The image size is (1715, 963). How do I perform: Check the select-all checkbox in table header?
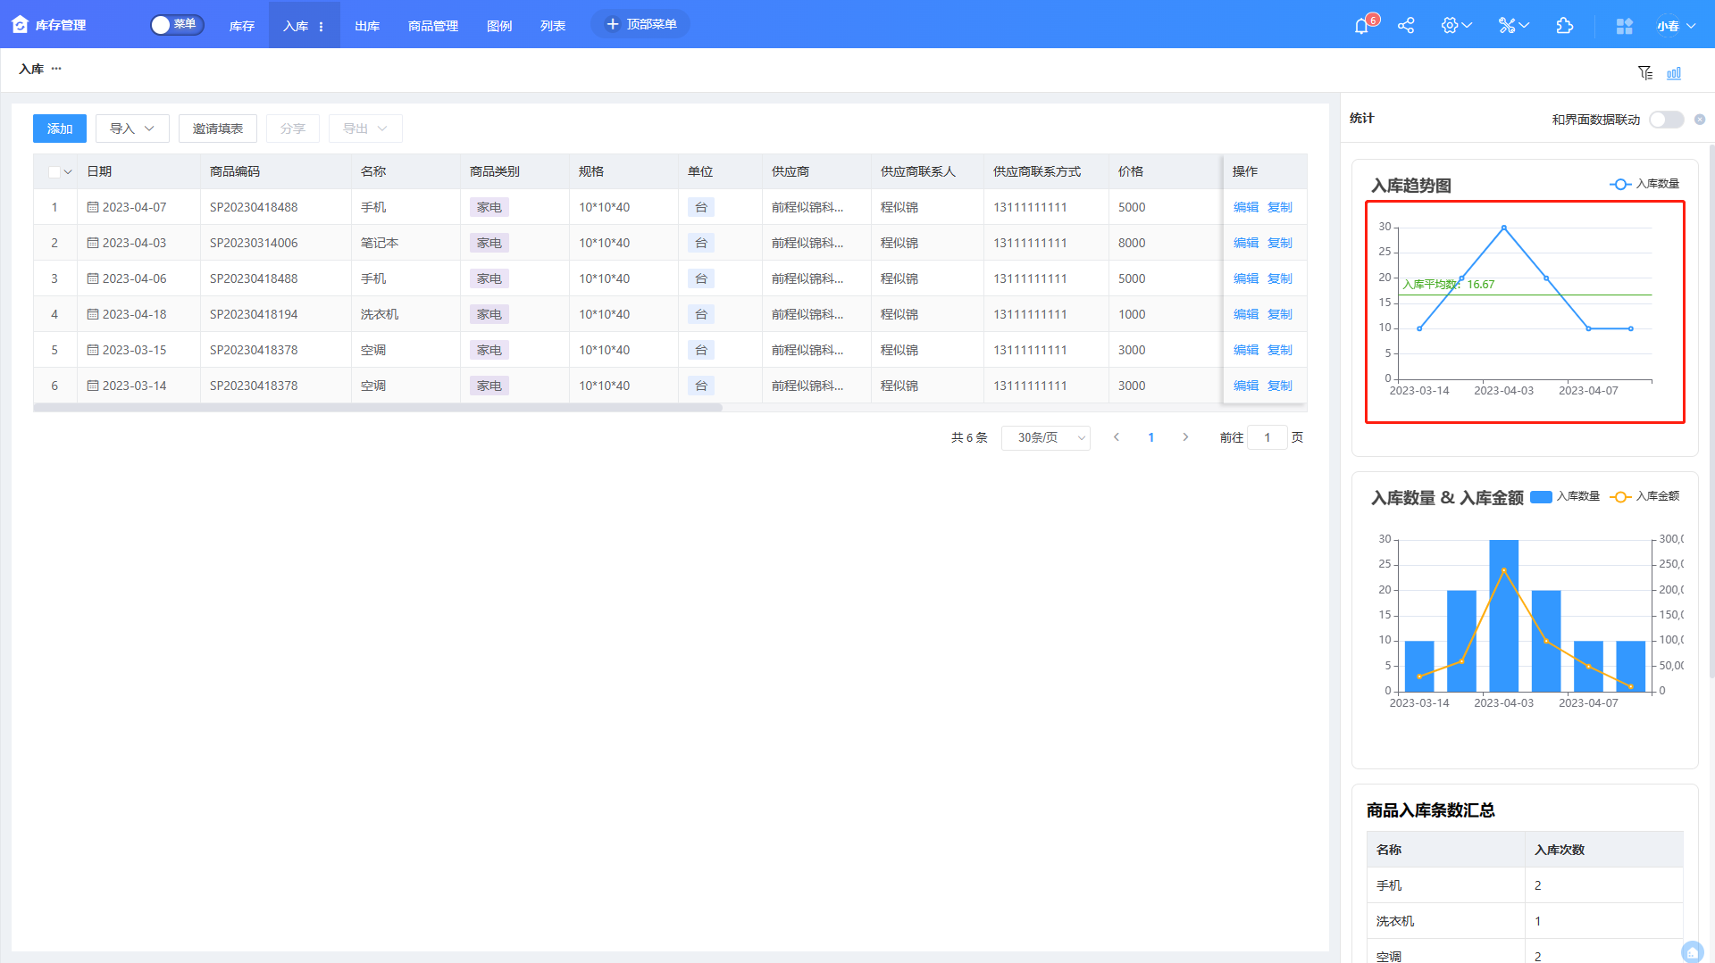coord(54,172)
